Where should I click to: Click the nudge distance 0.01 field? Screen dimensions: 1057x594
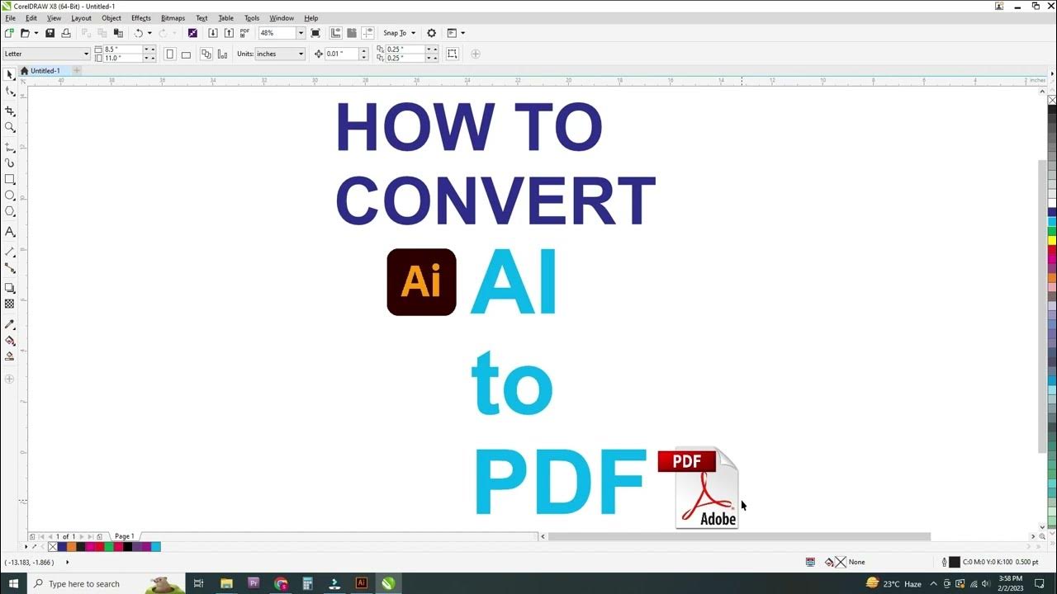(x=342, y=54)
